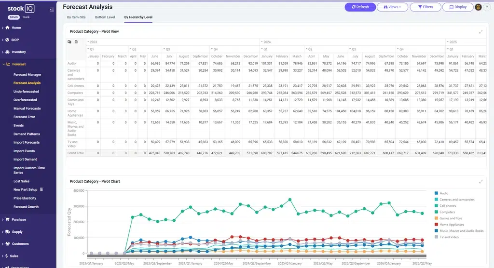Maximize the Pivot Chart panel
Image resolution: width=494 pixels, height=268 pixels.
coord(481,182)
